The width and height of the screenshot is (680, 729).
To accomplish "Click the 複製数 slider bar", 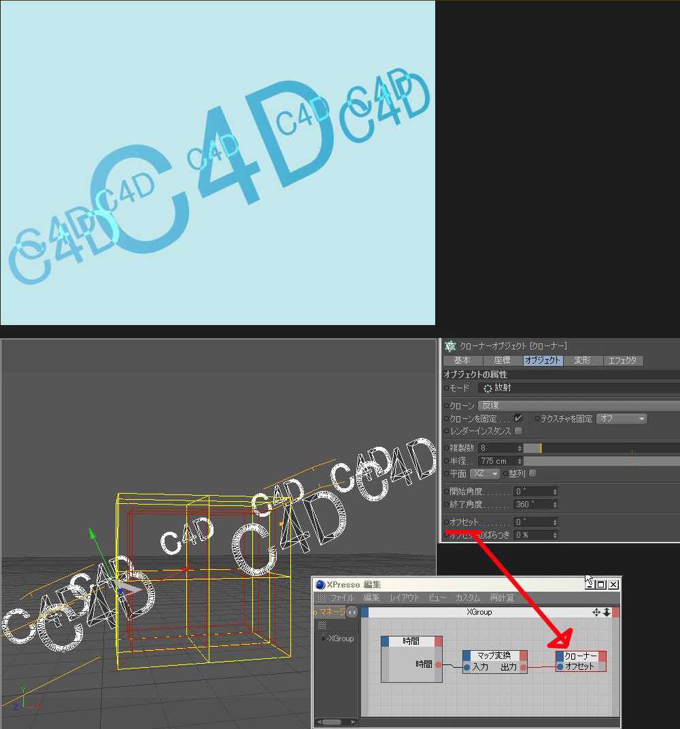I will [601, 447].
